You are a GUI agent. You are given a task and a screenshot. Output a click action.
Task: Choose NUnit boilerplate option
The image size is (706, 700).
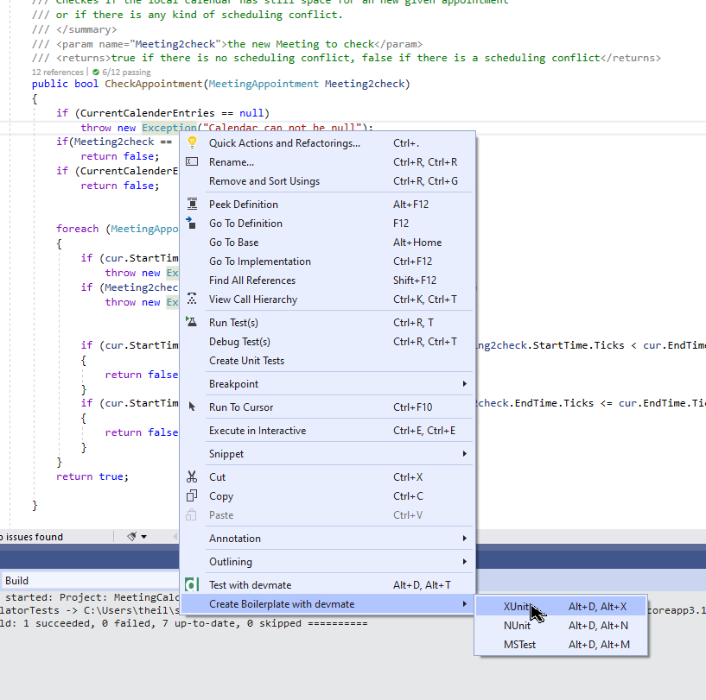click(x=561, y=625)
